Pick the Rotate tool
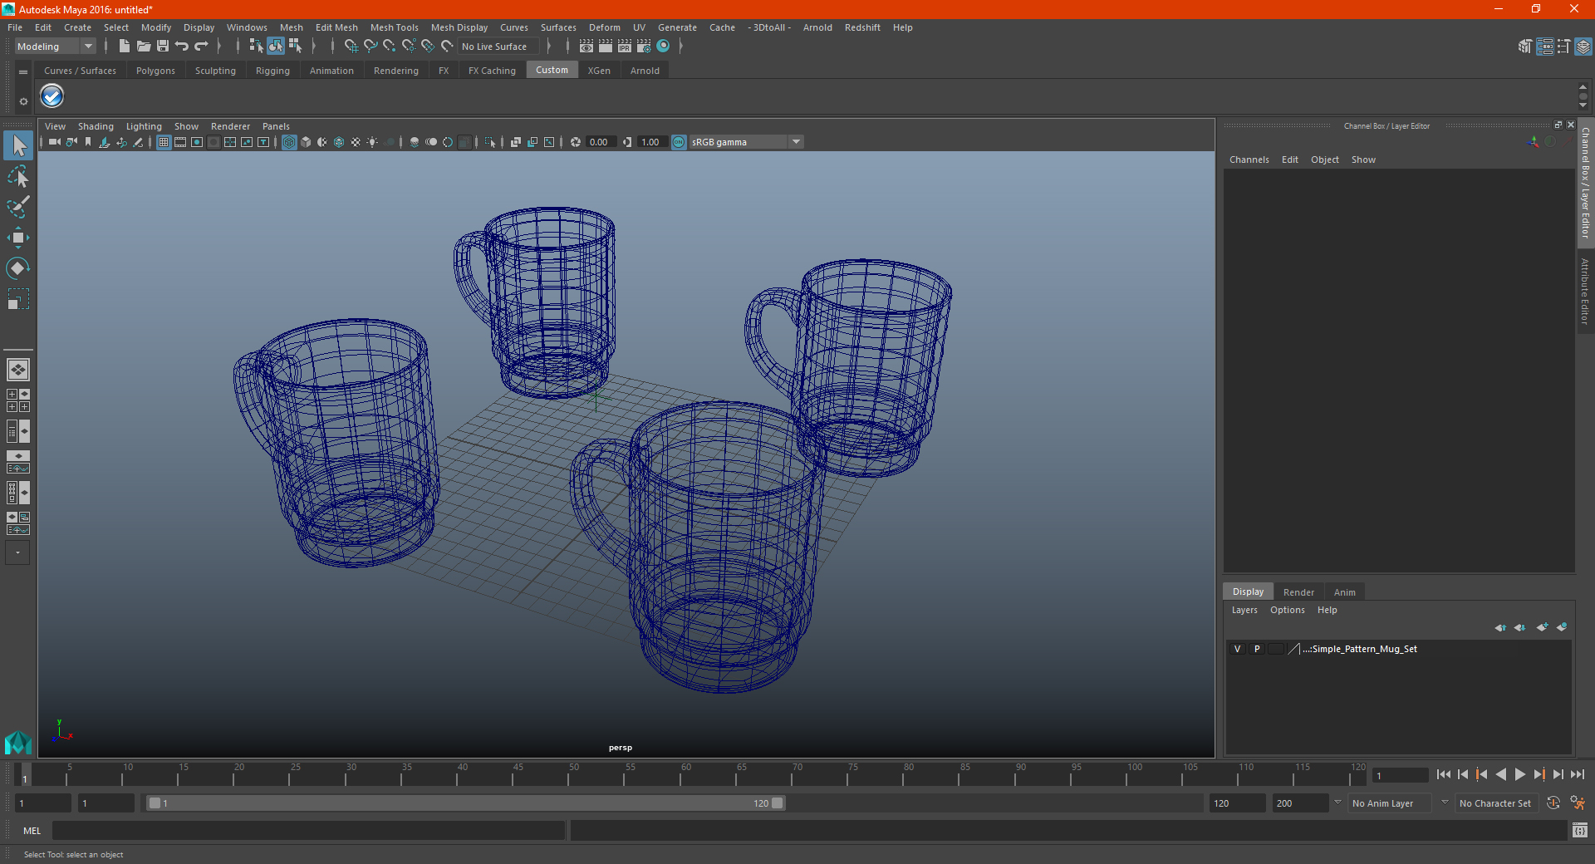 (x=18, y=268)
